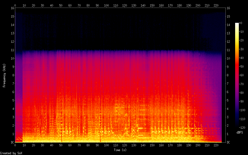Viewport: 248px width, 155px height.
Task: Click the color scale gradient bar
Action: pyautogui.click(x=237, y=75)
